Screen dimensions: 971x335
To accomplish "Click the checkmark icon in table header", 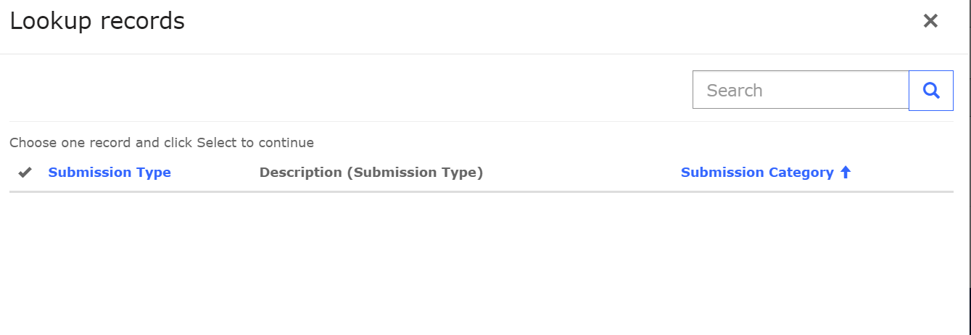I will pos(25,173).
